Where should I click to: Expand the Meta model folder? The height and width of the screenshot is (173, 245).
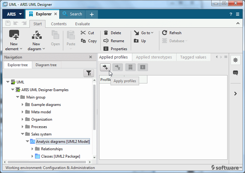pos(22,112)
